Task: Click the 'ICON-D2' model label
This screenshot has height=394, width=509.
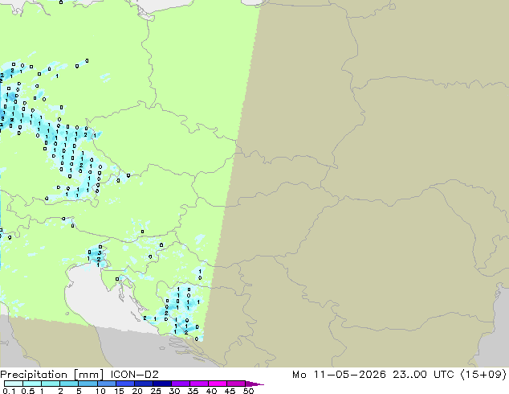Action: coord(134,375)
